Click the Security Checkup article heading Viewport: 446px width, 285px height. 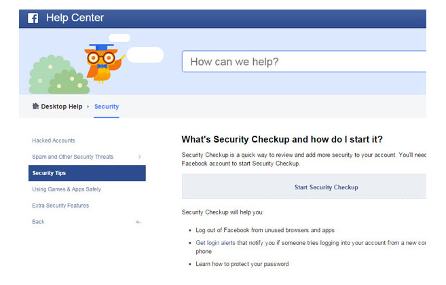[x=282, y=139]
